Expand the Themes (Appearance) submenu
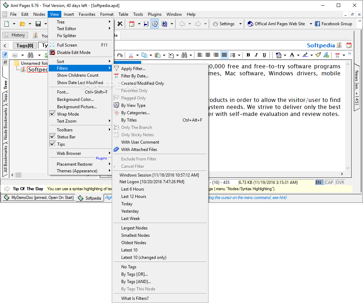This screenshot has height=303, width=363. (80, 171)
